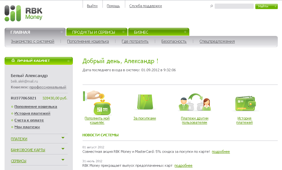Click the НОВОСТИ СИСТЕМЫ heading
Image resolution: width=282 pixels, height=170 pixels.
pos(101,135)
